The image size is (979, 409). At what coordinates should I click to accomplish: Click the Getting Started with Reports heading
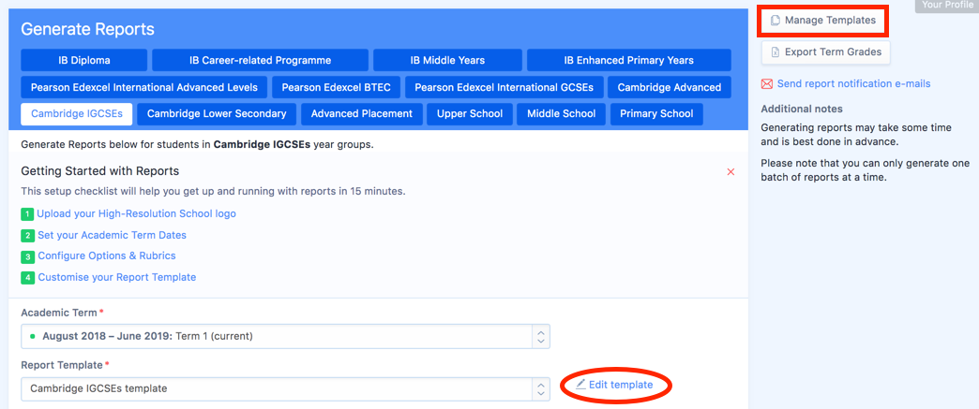click(x=100, y=171)
